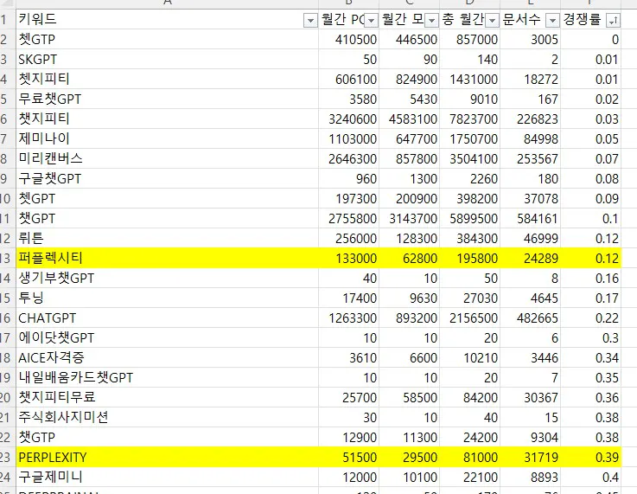Select keyword cell 쳇GPT in row 10

tap(167, 199)
